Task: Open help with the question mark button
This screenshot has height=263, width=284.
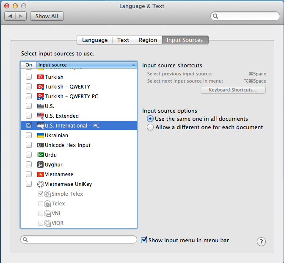Action: pyautogui.click(x=262, y=242)
